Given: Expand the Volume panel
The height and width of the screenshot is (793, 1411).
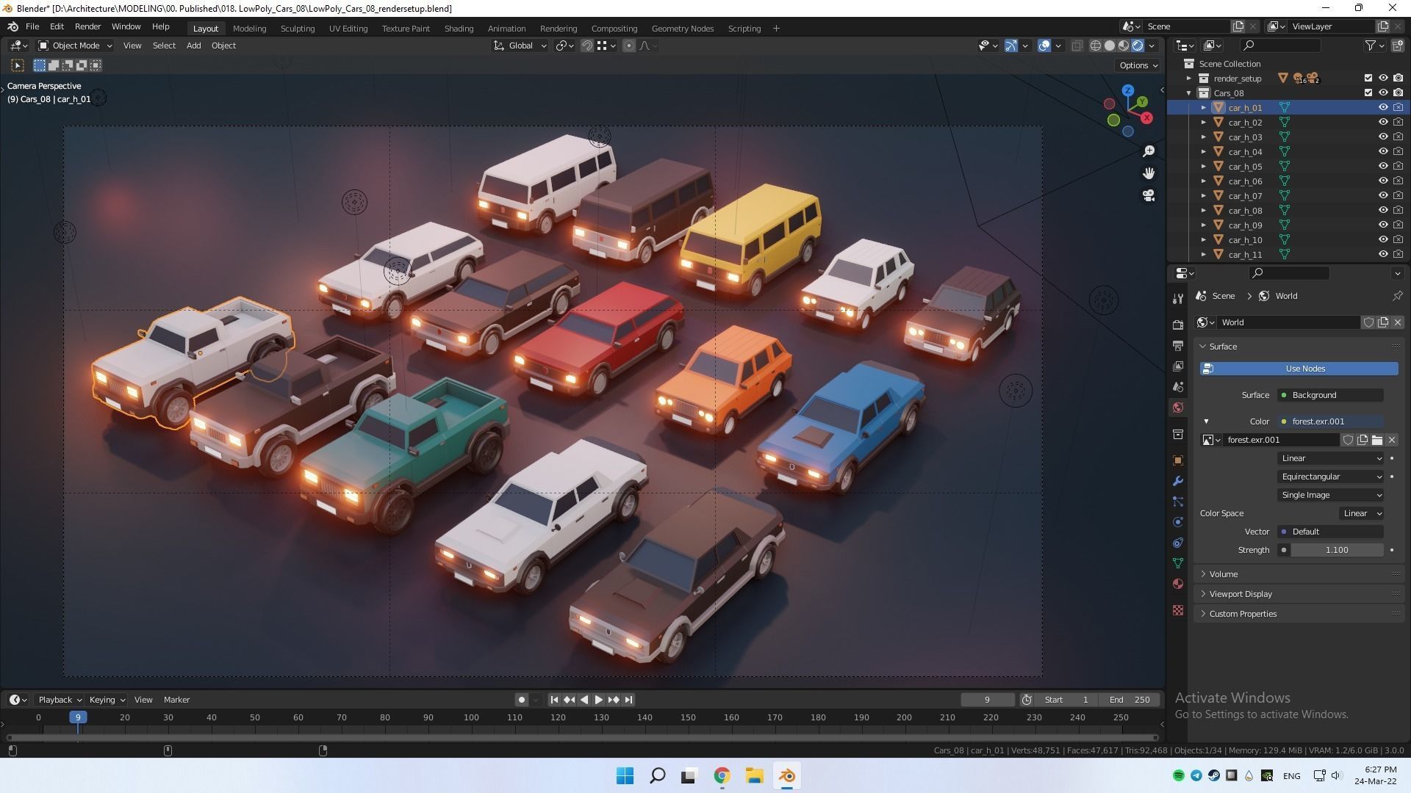Looking at the screenshot, I should coord(1224,574).
